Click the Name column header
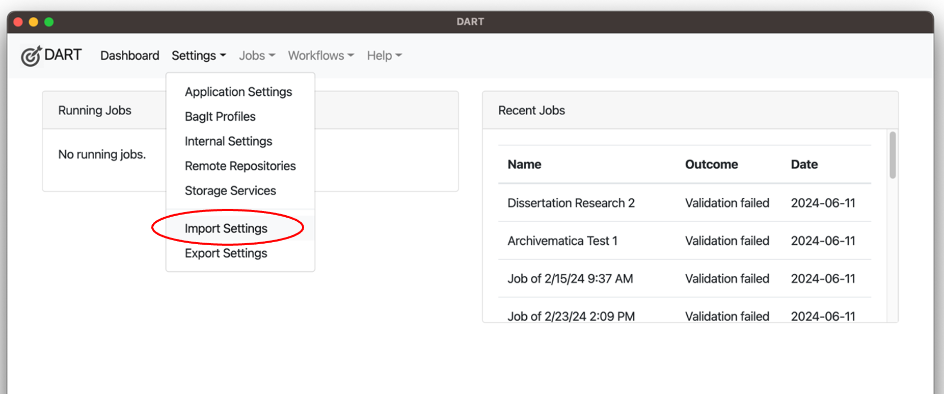Screen dimensions: 944x394 click(524, 165)
